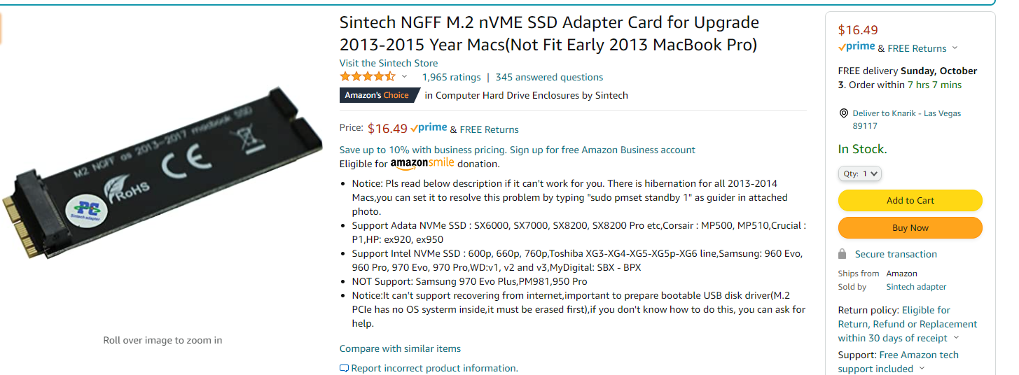Open the Qty quantity dropdown

click(x=860, y=174)
